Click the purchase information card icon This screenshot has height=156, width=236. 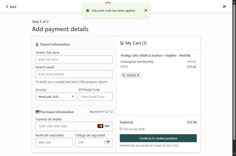click(37, 112)
